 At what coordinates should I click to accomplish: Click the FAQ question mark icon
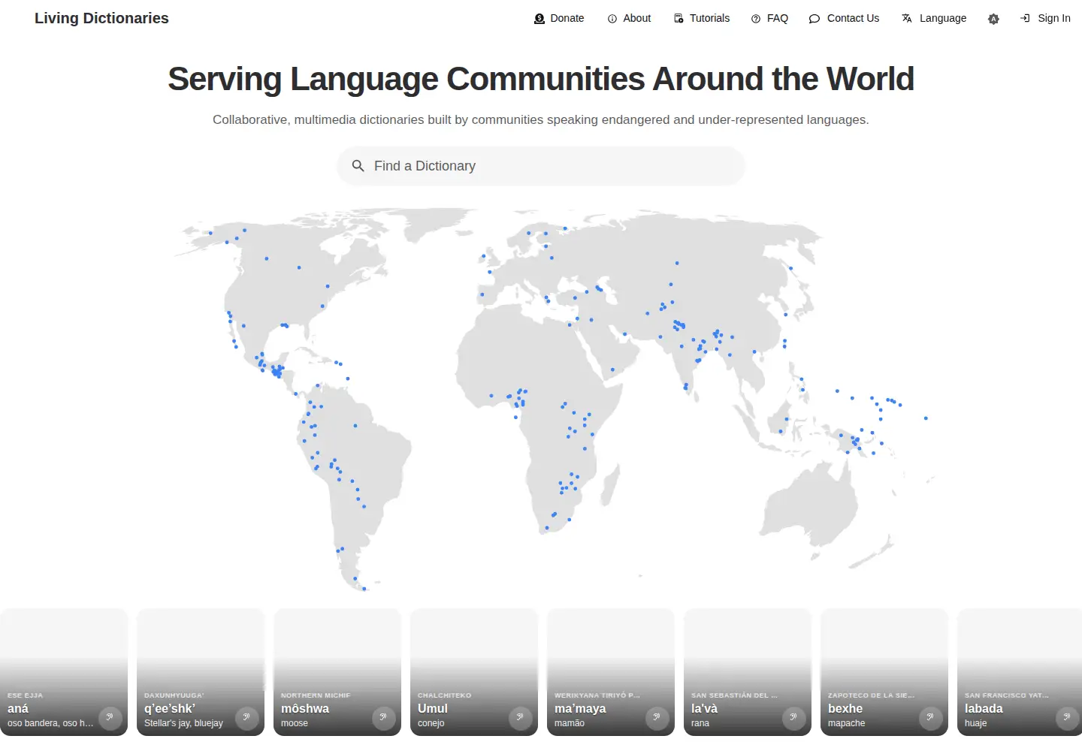pos(756,19)
